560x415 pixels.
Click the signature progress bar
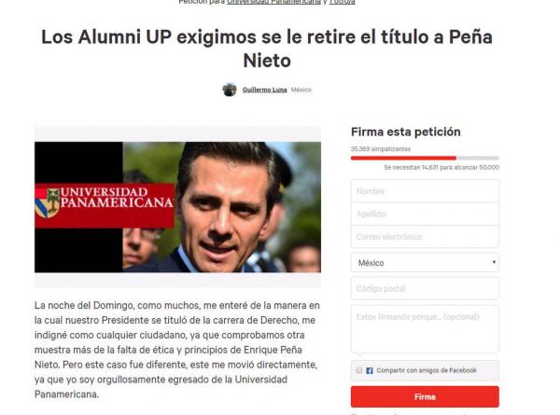(425, 158)
